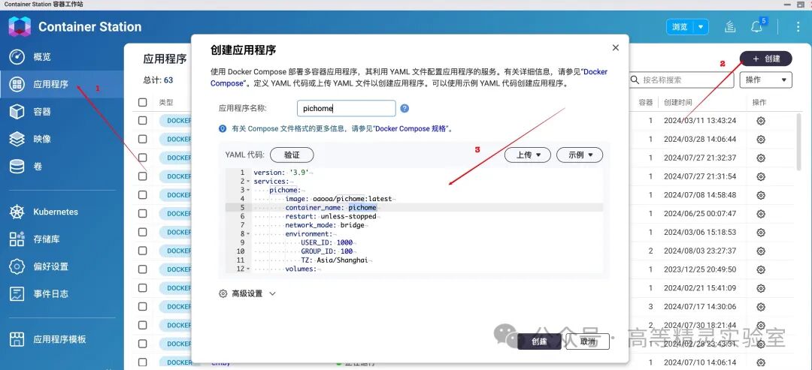Select 应用程序 in the sidebar
This screenshot has height=370, width=812.
coord(62,84)
